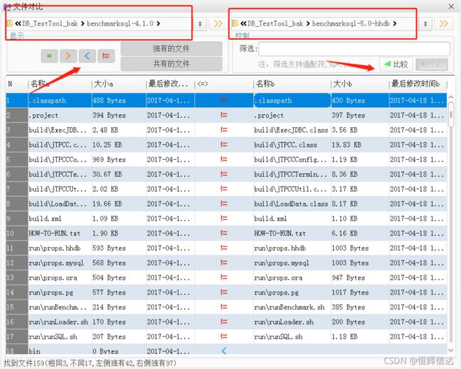Click difference icon in build\LoadData.class row

pyautogui.click(x=223, y=204)
